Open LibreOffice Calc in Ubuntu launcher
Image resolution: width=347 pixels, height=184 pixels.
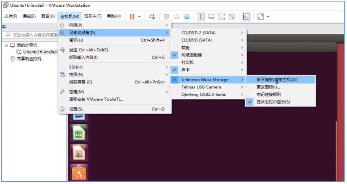coord(79,133)
